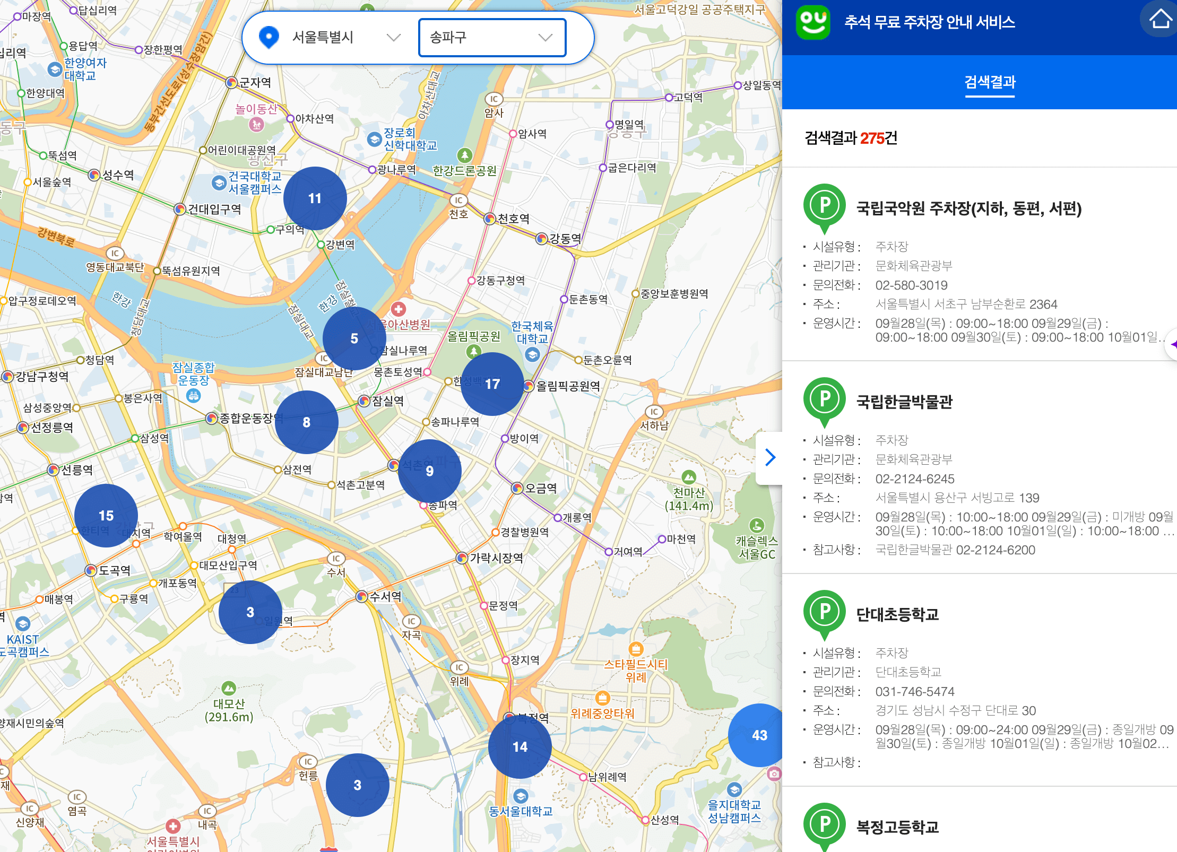
Task: Open the 송파구 district dropdown
Action: point(492,38)
